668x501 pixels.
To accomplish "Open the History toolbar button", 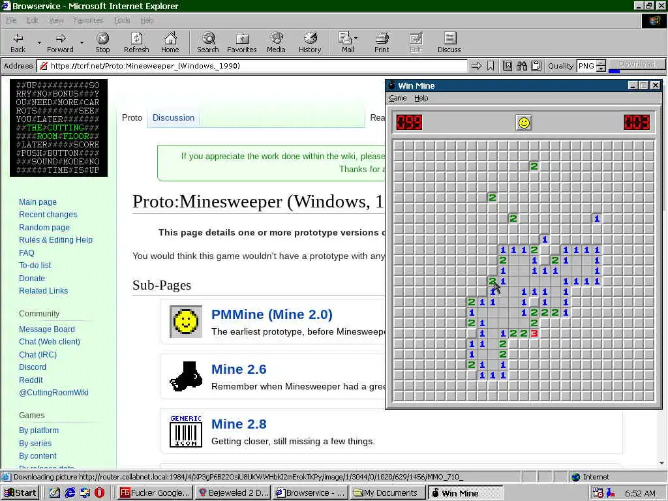I will [x=310, y=43].
